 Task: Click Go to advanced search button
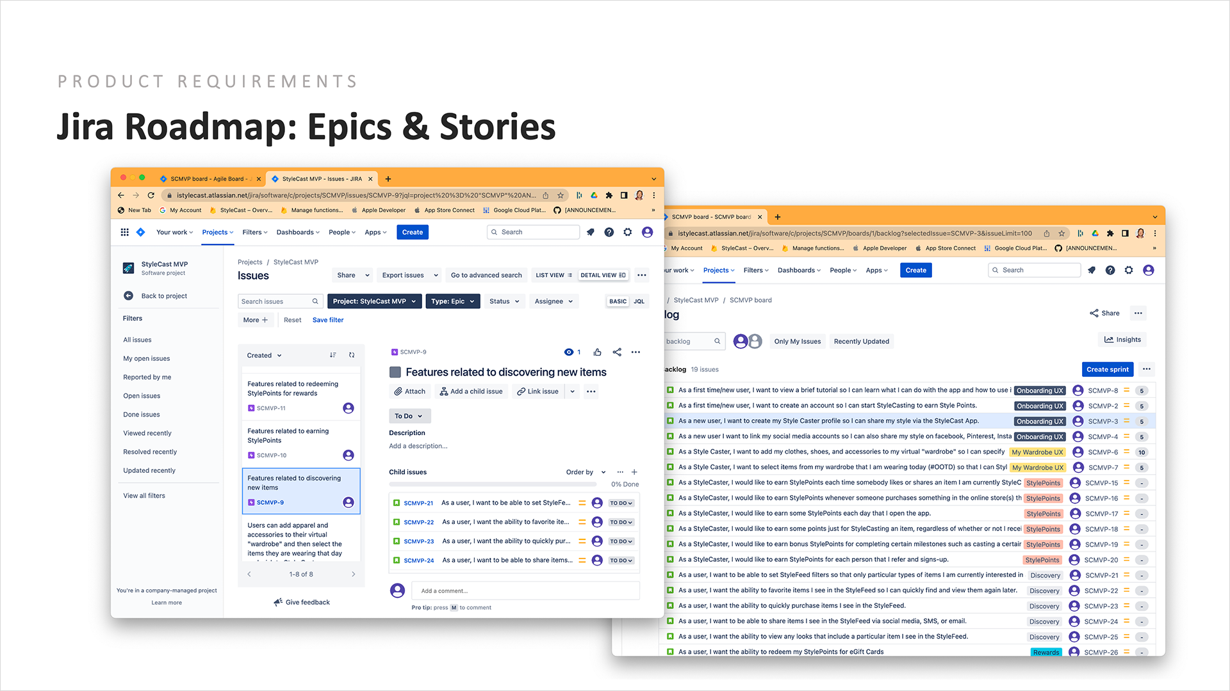tap(486, 275)
